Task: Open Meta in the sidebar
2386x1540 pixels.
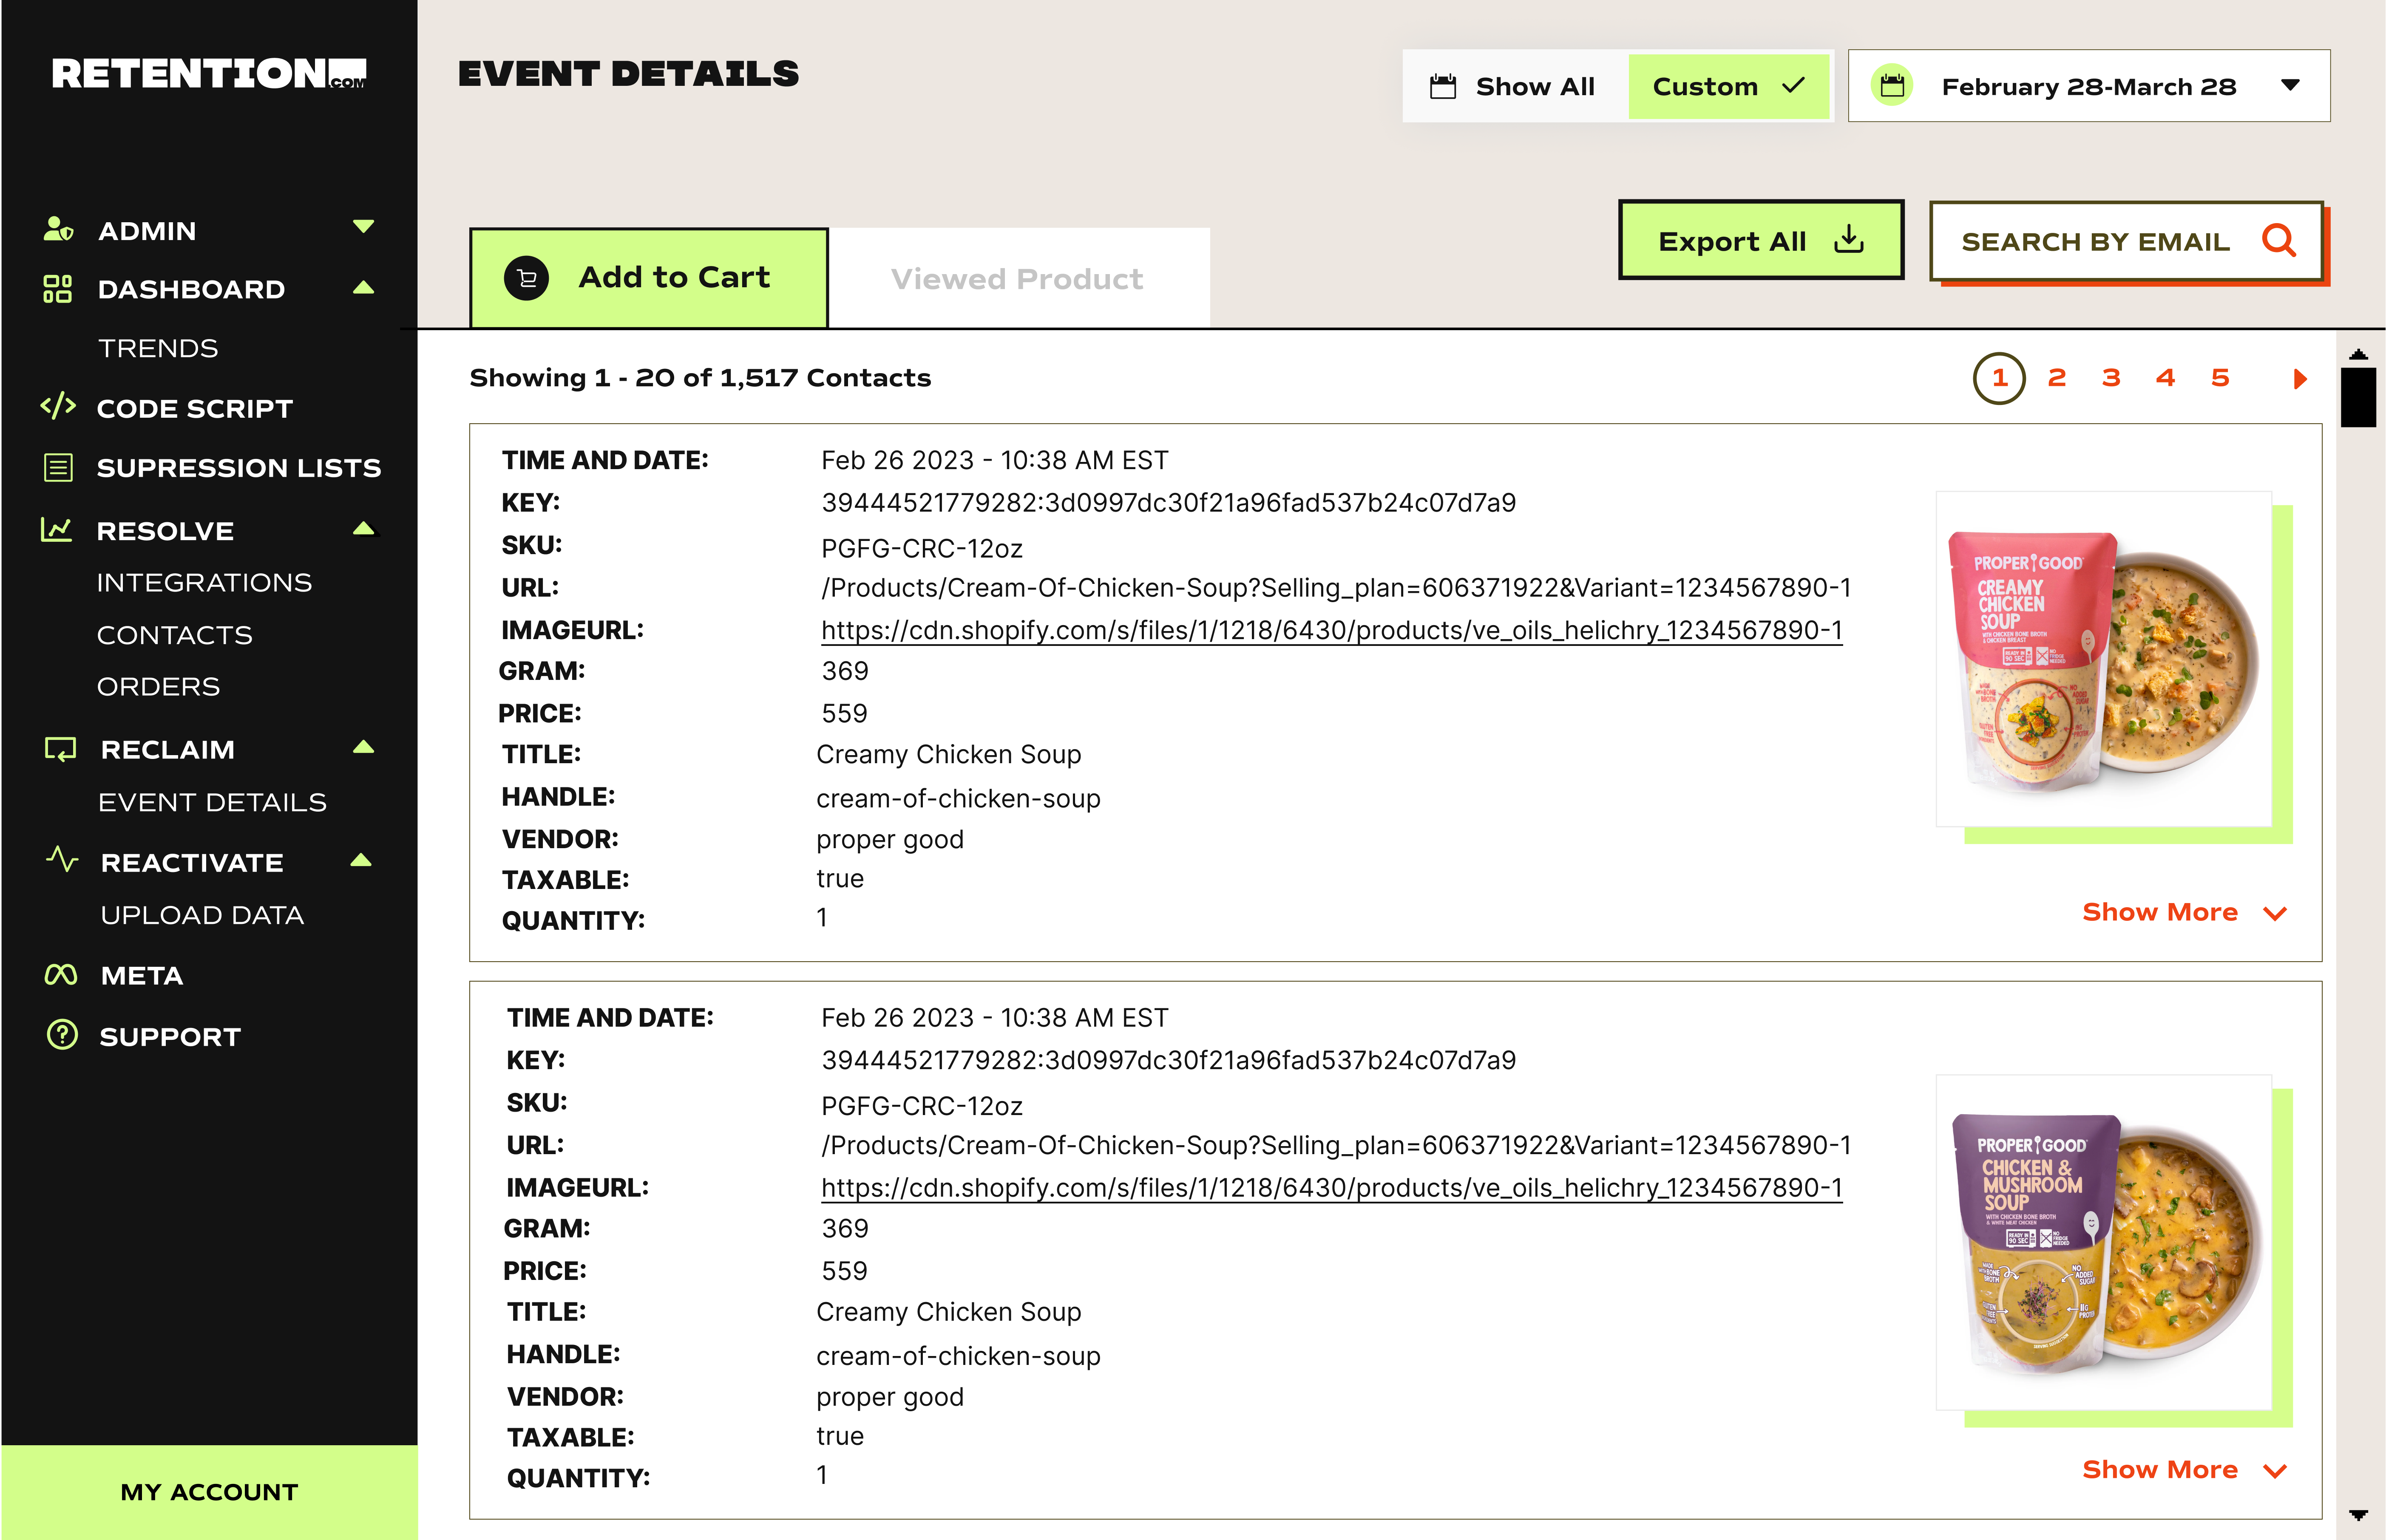Action: 142,976
